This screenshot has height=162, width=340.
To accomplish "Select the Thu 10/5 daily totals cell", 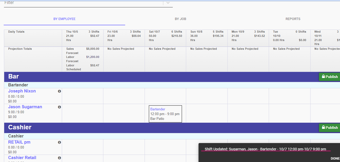I will point(83,38).
